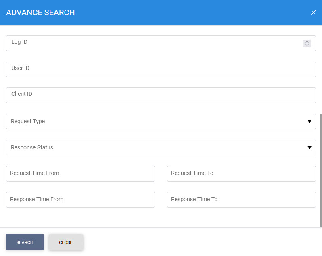Viewport: 322px width, 256px height.
Task: Set the Request Time From field
Action: (x=80, y=173)
